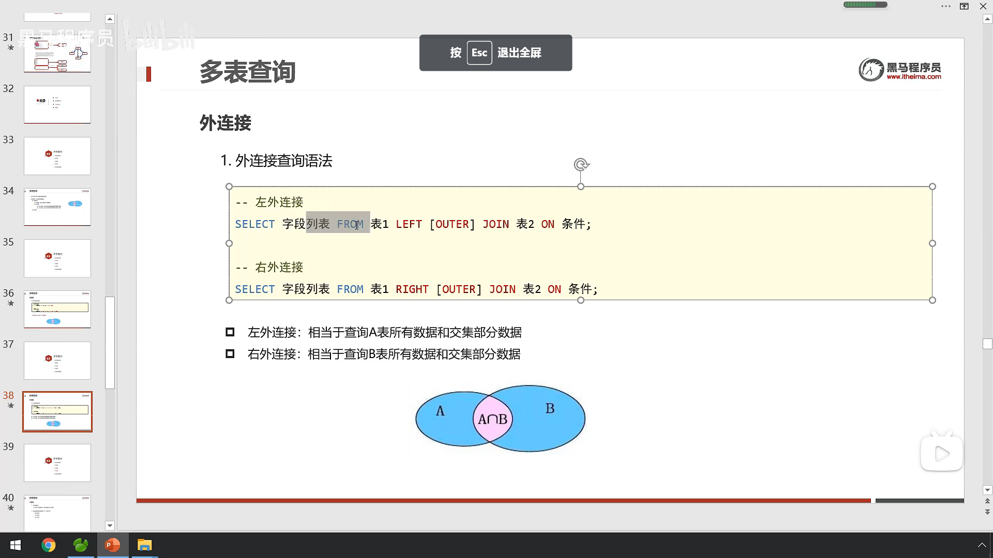Click the green app icon in the taskbar
Screen dimensions: 993x558
tap(80, 545)
